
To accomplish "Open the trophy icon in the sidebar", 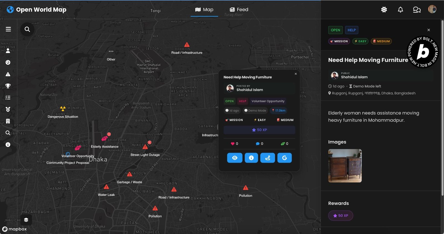I will click(8, 86).
